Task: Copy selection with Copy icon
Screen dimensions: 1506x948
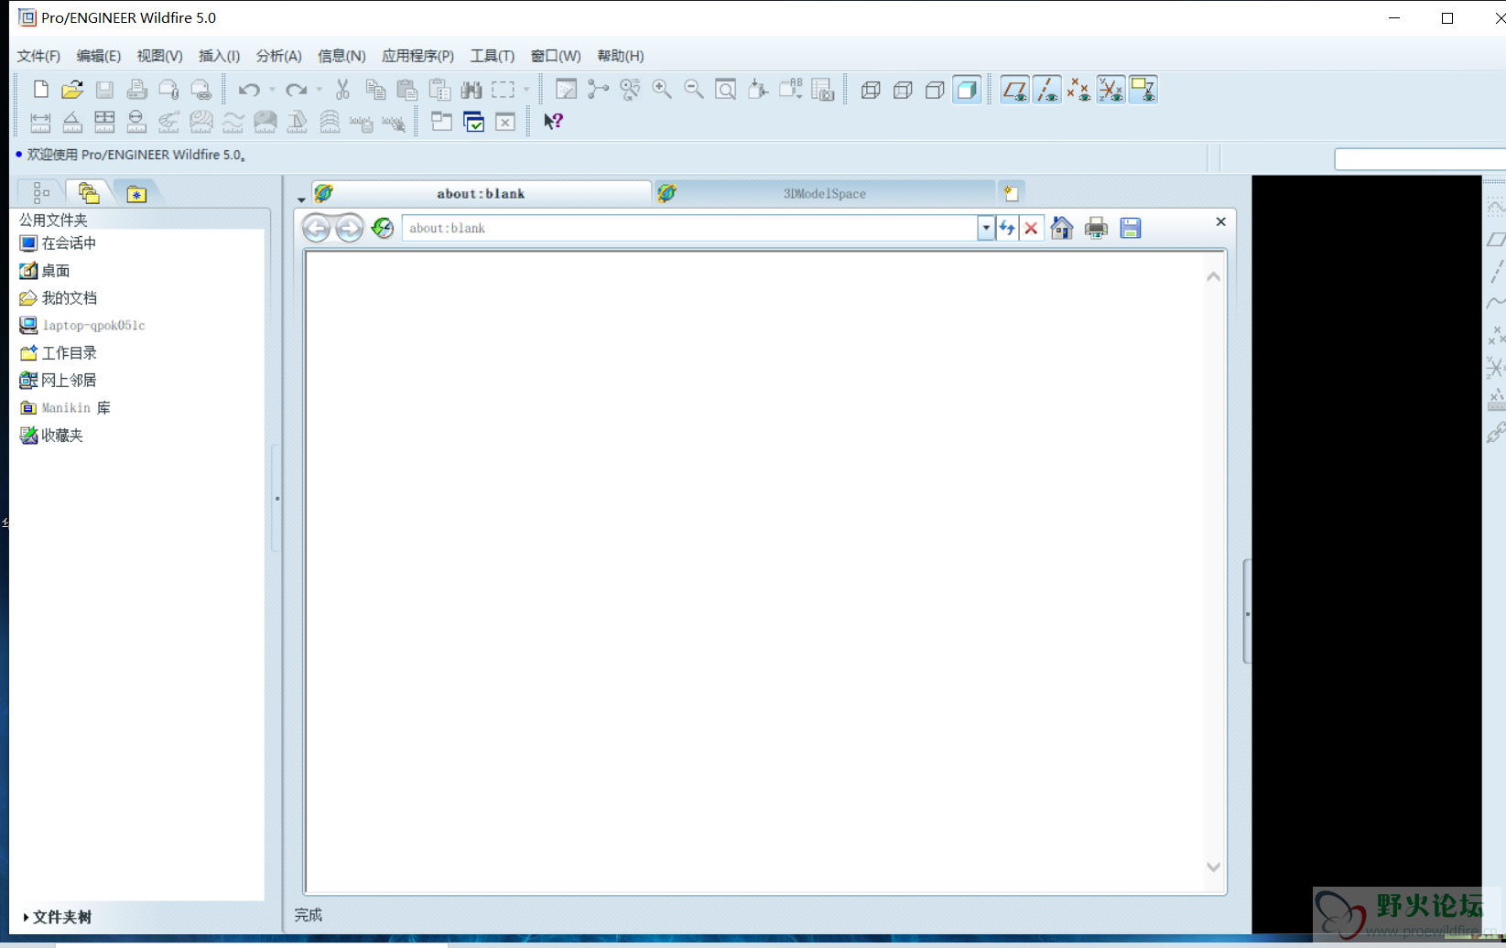Action: [x=375, y=90]
